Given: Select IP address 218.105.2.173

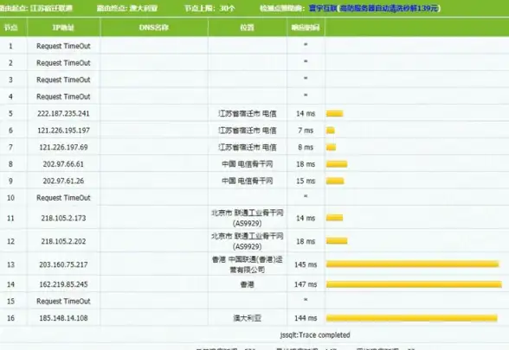Looking at the screenshot, I should pos(63,218).
